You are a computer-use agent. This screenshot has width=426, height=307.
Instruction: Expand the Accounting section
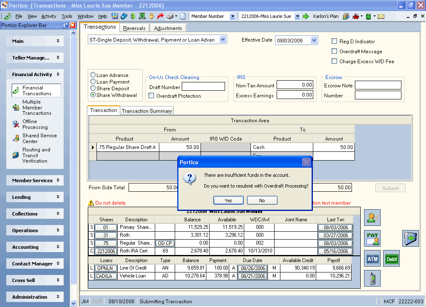coord(35,247)
